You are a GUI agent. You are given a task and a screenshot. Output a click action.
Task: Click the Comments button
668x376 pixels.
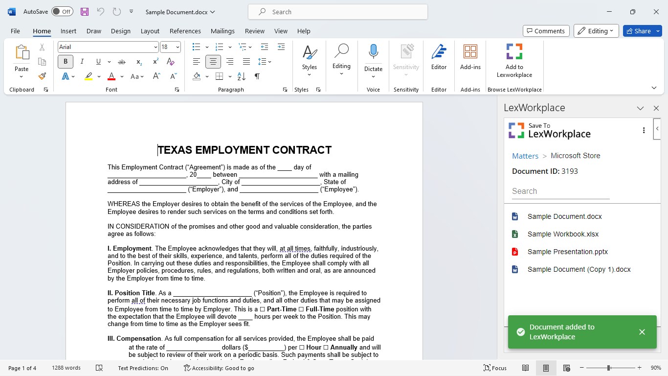546,31
